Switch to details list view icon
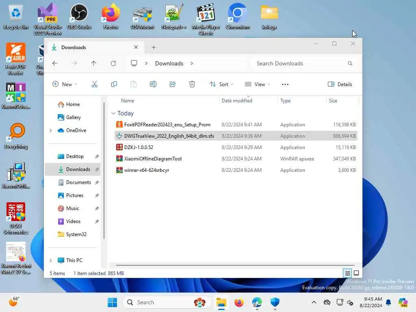The image size is (416, 312). pyautogui.click(x=347, y=273)
